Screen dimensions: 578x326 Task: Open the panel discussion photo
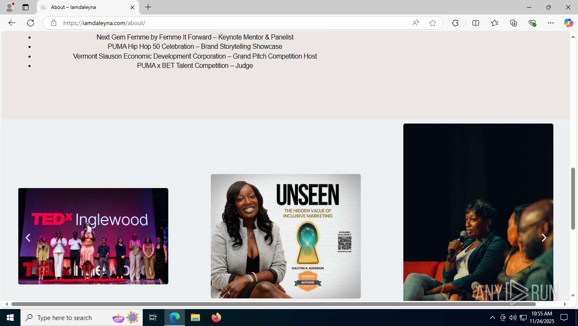point(478,212)
